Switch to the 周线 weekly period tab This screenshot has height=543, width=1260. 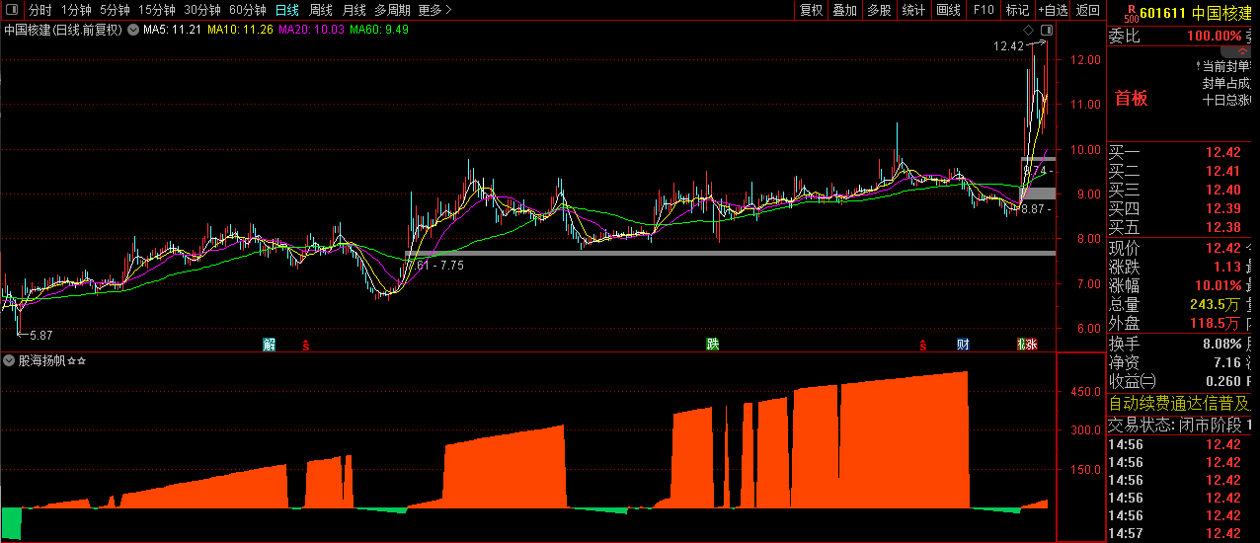321,10
